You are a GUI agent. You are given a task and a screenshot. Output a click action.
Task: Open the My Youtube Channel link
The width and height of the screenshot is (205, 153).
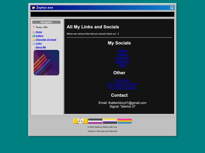pos(122,84)
